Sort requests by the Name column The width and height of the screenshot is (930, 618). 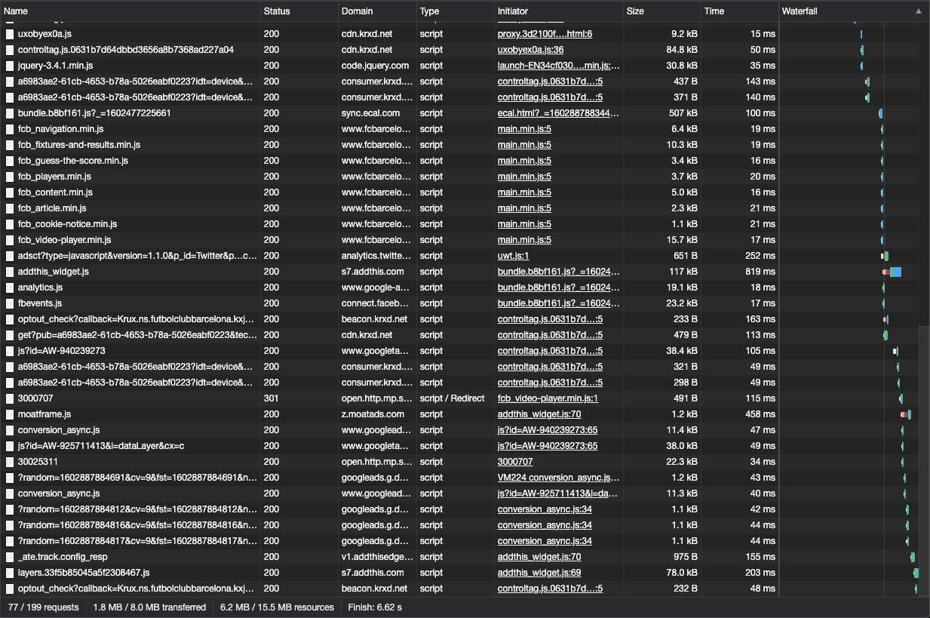[x=130, y=11]
